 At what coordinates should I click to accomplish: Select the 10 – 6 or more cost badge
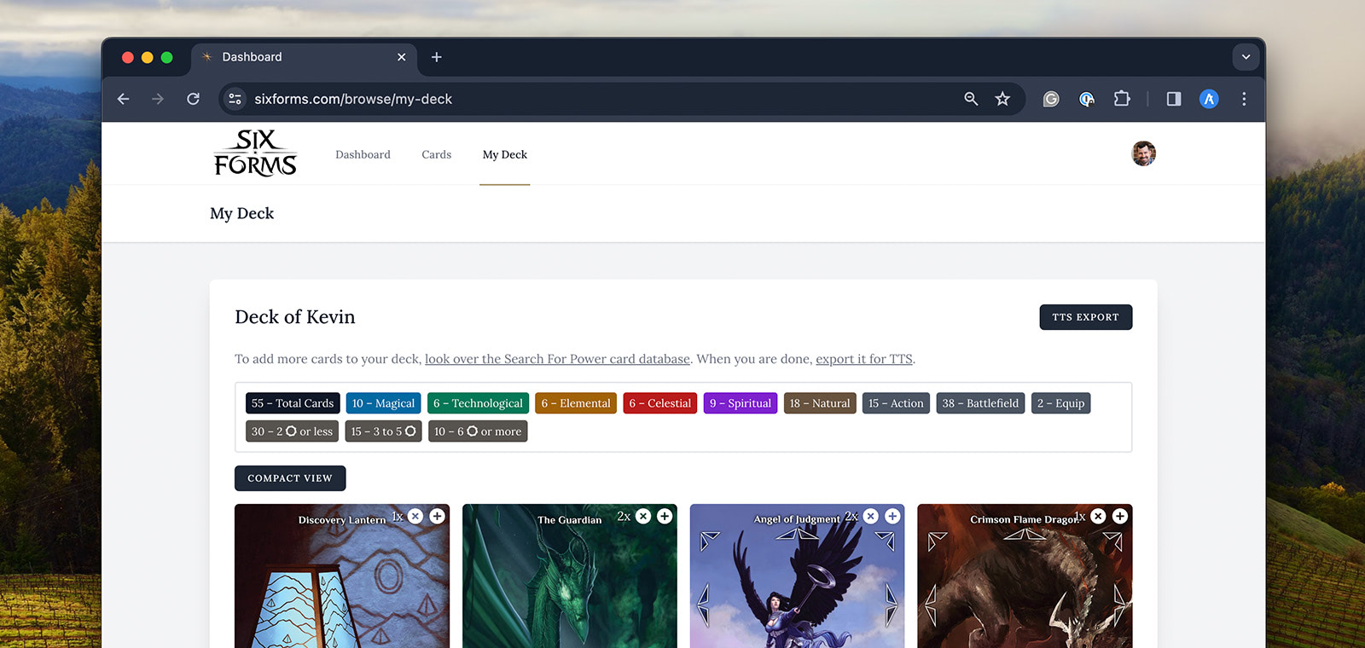point(478,431)
